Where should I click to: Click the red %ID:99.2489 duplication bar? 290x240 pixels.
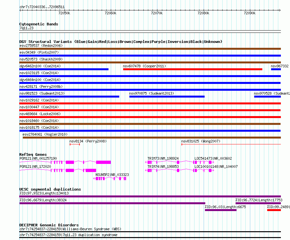tap(274, 210)
